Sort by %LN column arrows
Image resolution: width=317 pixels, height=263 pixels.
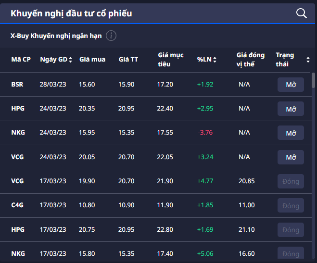click(x=215, y=60)
